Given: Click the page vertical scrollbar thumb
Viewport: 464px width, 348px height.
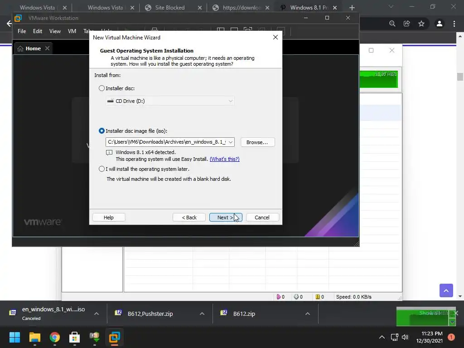Looking at the screenshot, I should click(460, 77).
